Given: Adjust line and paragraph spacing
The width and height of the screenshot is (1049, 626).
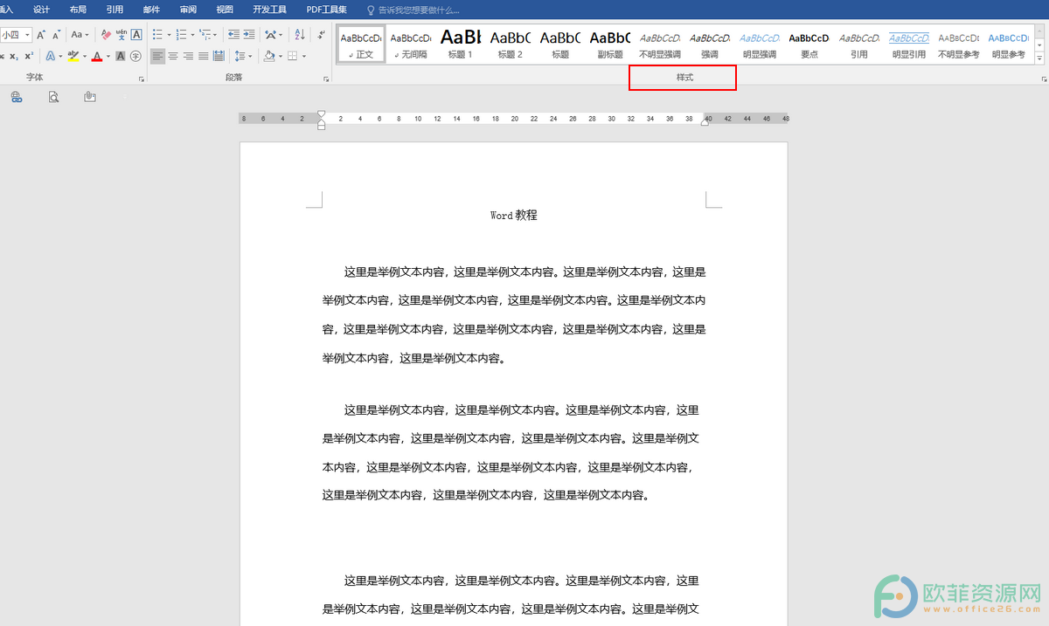Looking at the screenshot, I should 240,56.
